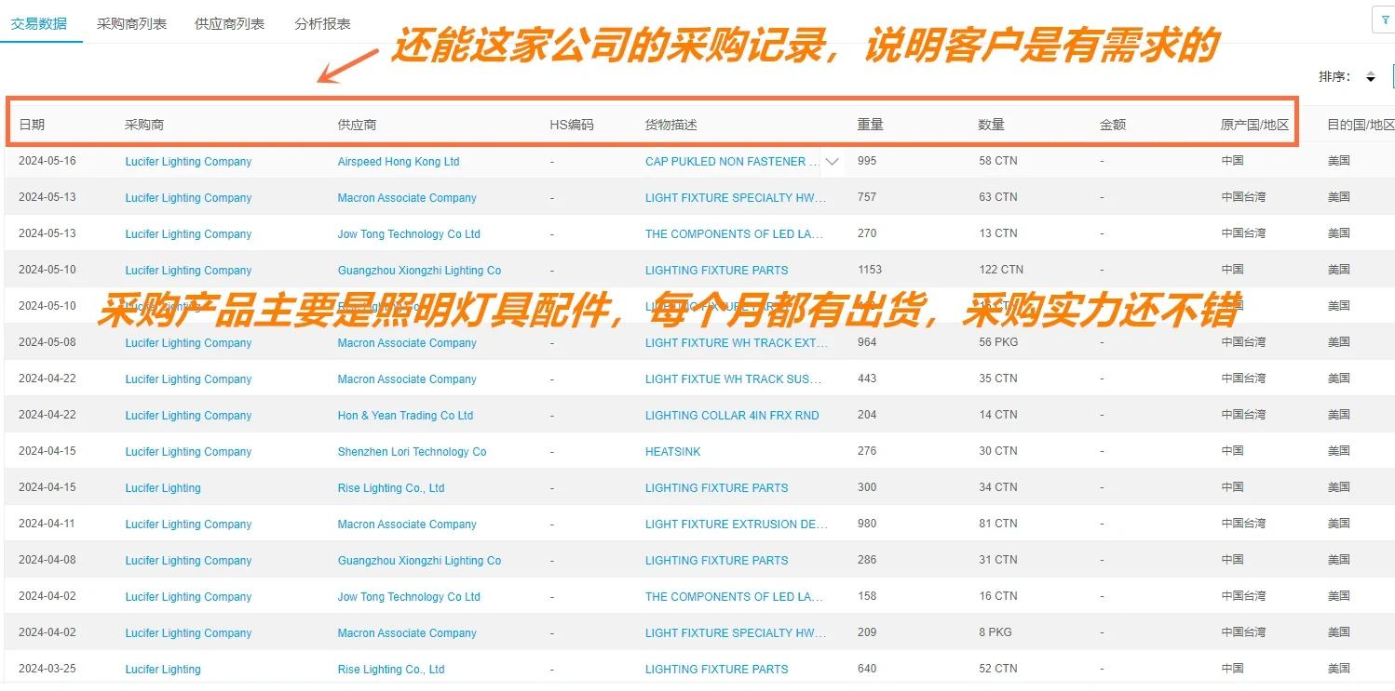Open the LIGHT FIXTURE WH TRACK EXT description
Screen dimensions: 1395x691
(737, 343)
